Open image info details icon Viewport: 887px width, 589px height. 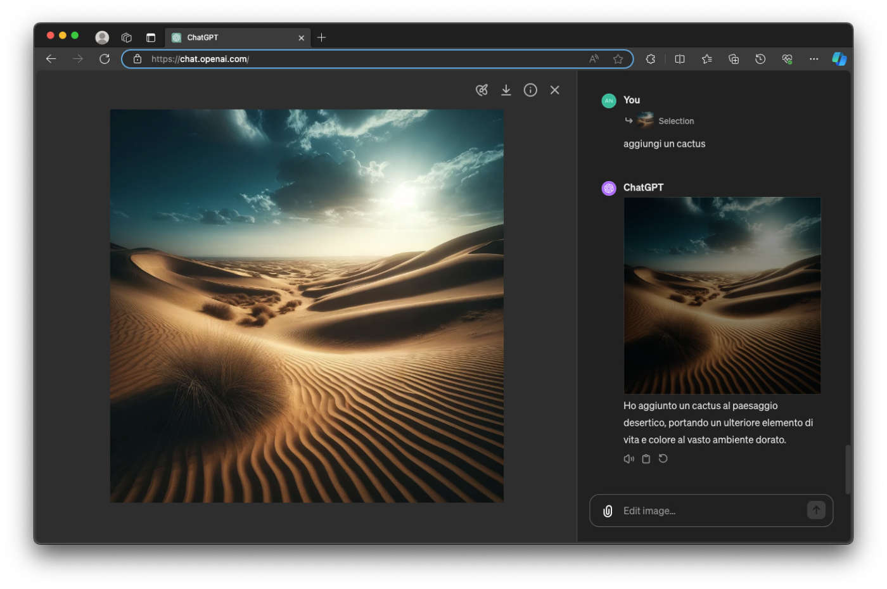[x=530, y=90]
